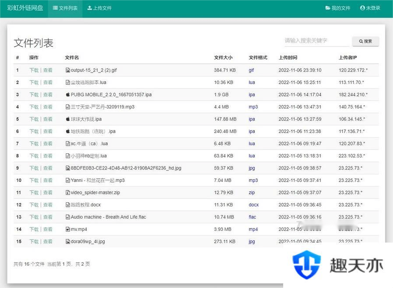Click the audio icon beside 三寸天堂 mp3

[68, 107]
